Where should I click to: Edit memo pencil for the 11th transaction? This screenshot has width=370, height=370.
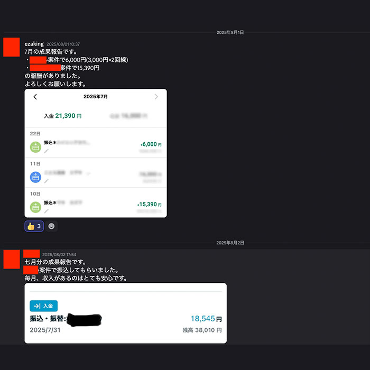coord(47,181)
